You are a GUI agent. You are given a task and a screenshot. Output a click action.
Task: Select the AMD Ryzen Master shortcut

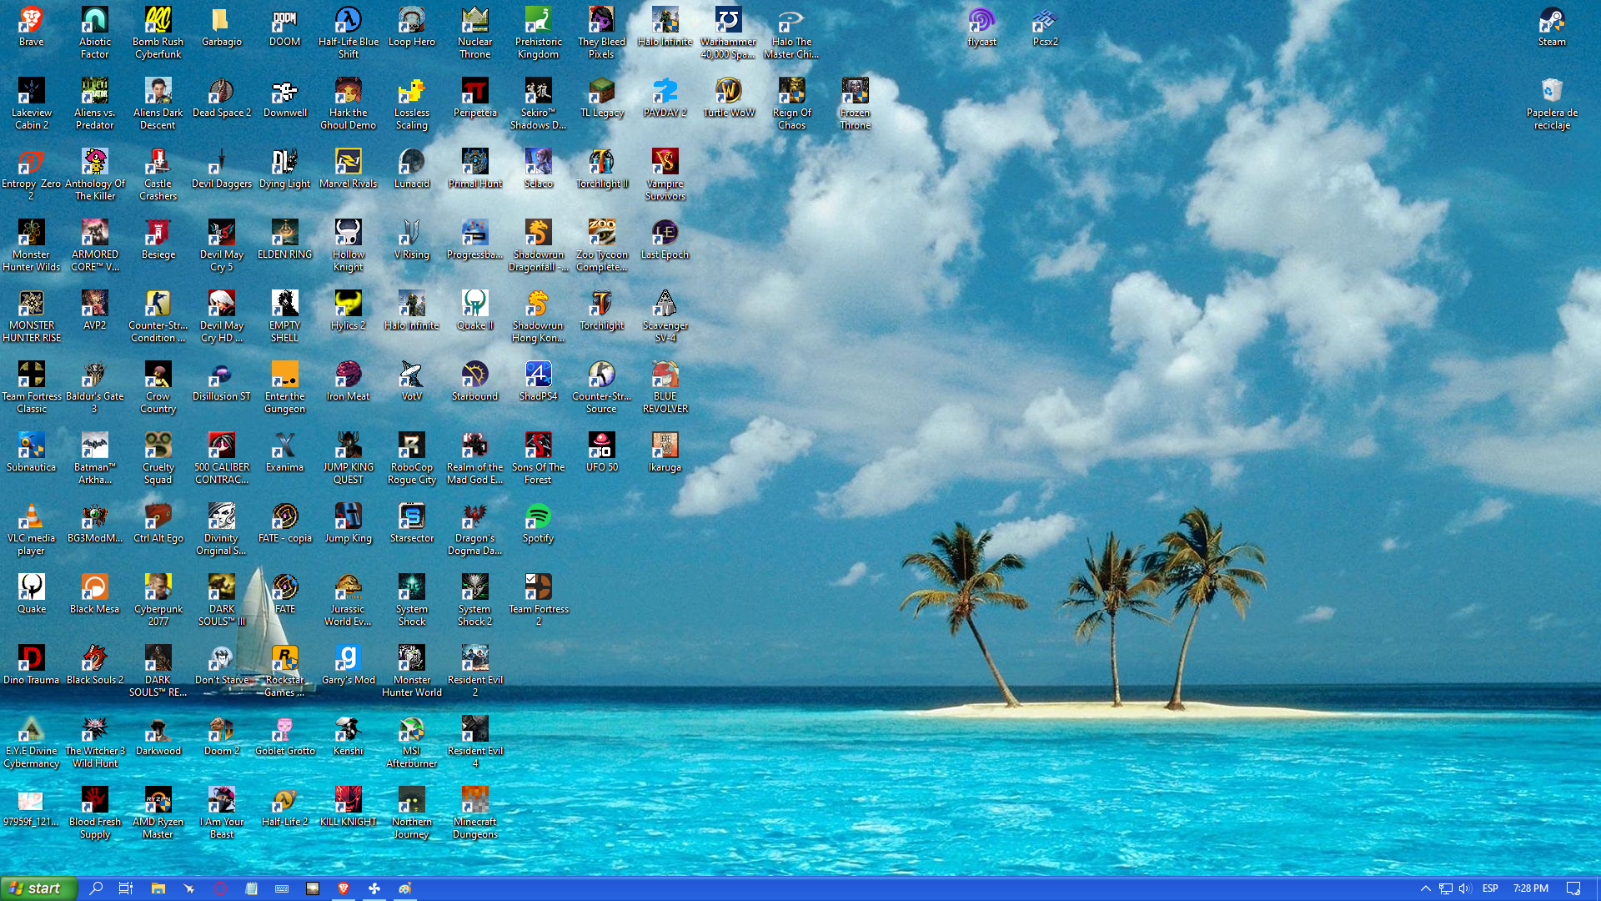tap(158, 813)
